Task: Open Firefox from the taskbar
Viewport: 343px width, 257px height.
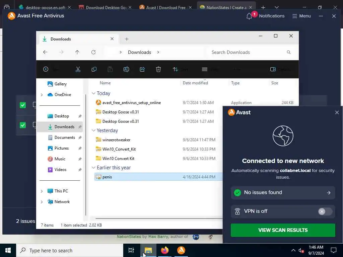Action: [165, 250]
